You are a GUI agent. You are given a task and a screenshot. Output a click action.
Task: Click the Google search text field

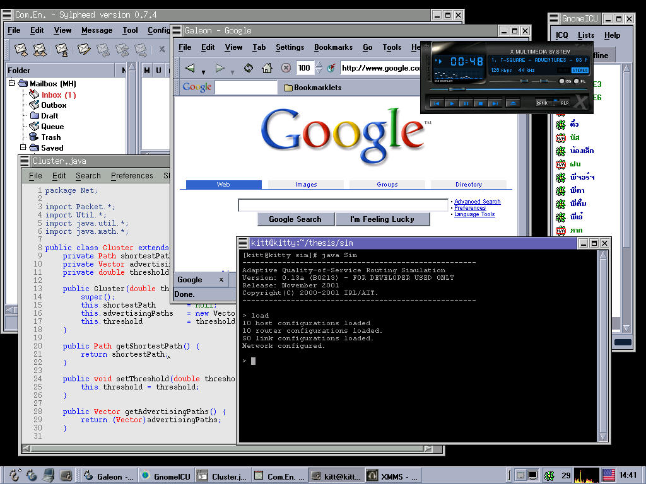pyautogui.click(x=343, y=205)
